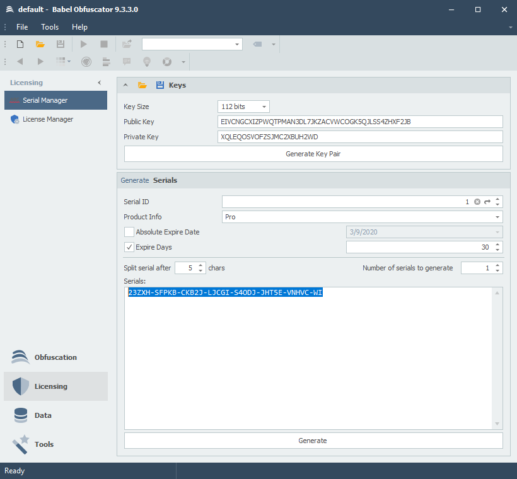Screen dimensions: 517x479
Task: Click the Forward arrow navigation icon
Action: (40, 61)
